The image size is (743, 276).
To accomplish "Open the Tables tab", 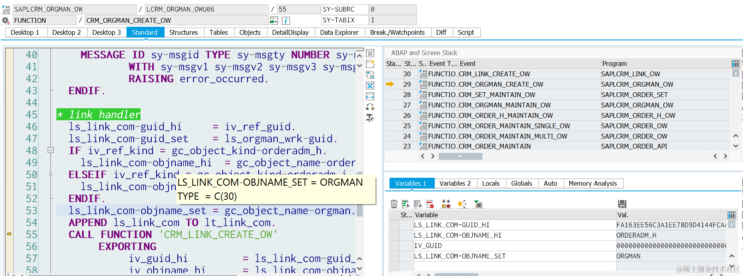I will (219, 32).
